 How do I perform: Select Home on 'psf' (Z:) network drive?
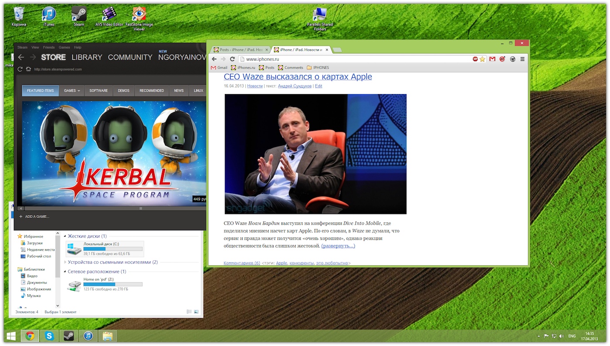click(105, 284)
